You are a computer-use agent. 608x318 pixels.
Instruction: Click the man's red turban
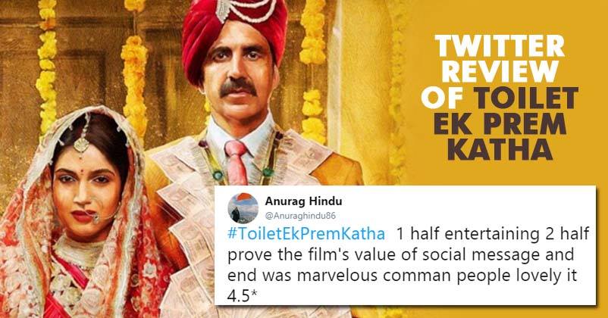234,33
